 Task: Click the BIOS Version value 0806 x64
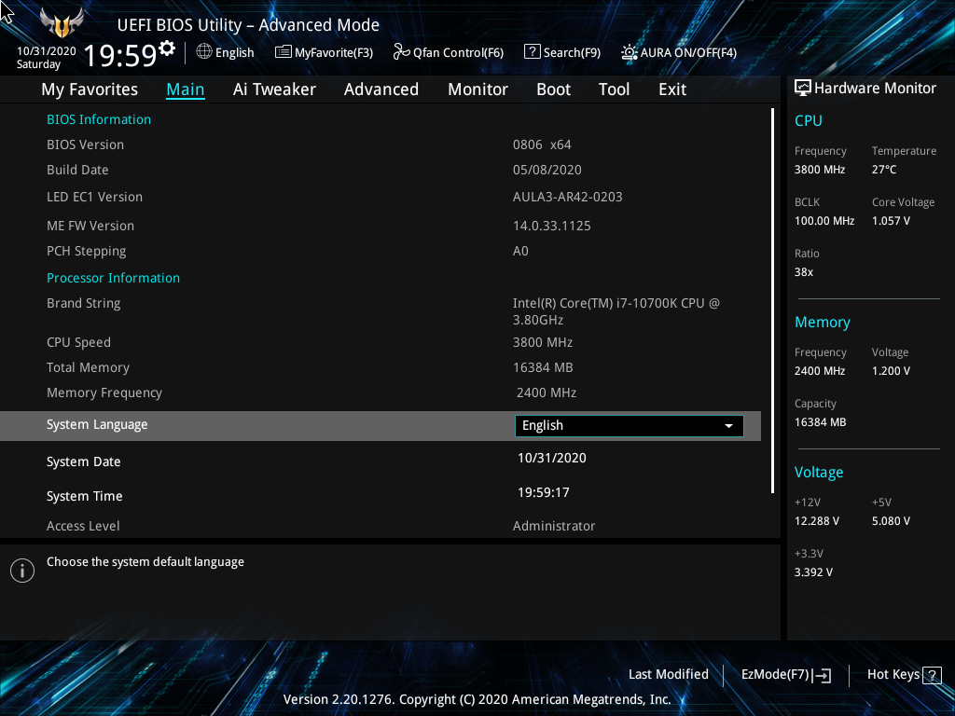542,145
